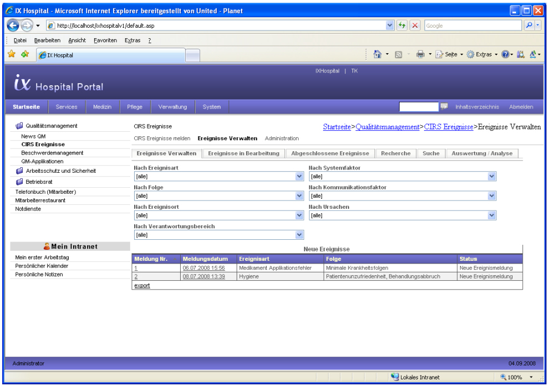
Task: Click the browser Home icon
Action: [x=376, y=55]
